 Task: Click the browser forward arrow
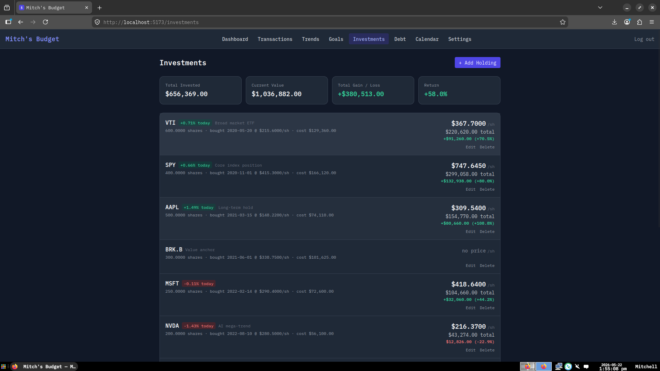pyautogui.click(x=33, y=22)
